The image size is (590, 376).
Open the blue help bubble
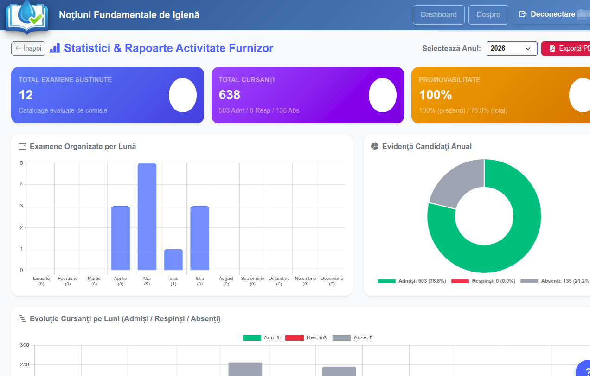pos(583,370)
